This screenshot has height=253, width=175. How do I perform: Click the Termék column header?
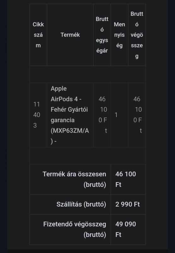pos(70,35)
